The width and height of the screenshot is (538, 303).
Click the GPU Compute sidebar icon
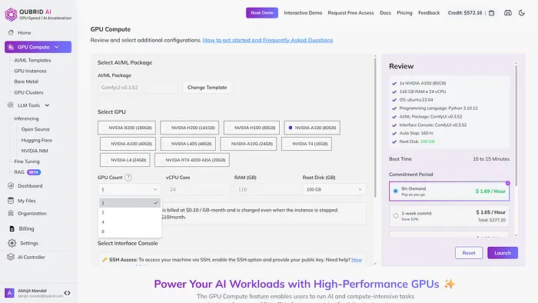click(11, 47)
